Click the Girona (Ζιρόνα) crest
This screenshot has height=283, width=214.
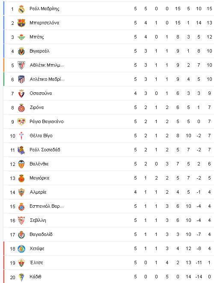pos(21,108)
